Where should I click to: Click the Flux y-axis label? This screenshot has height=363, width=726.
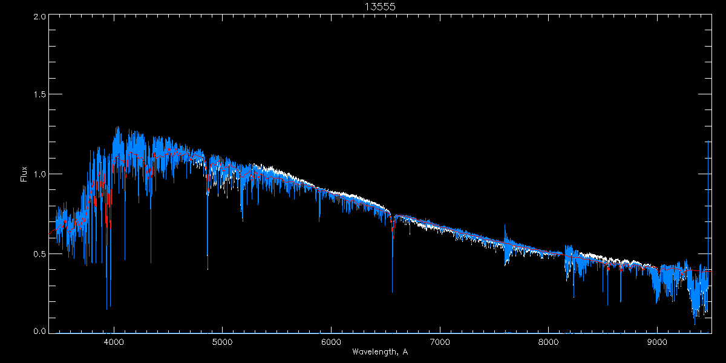(x=24, y=174)
